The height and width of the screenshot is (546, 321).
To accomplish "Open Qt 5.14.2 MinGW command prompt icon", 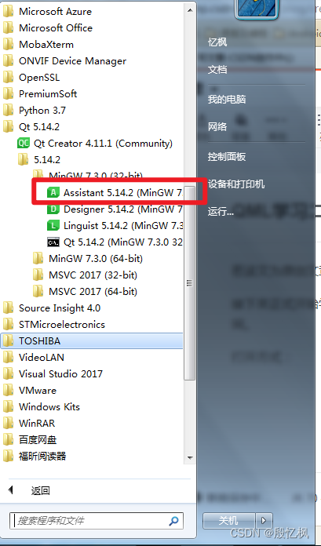I will point(53,242).
